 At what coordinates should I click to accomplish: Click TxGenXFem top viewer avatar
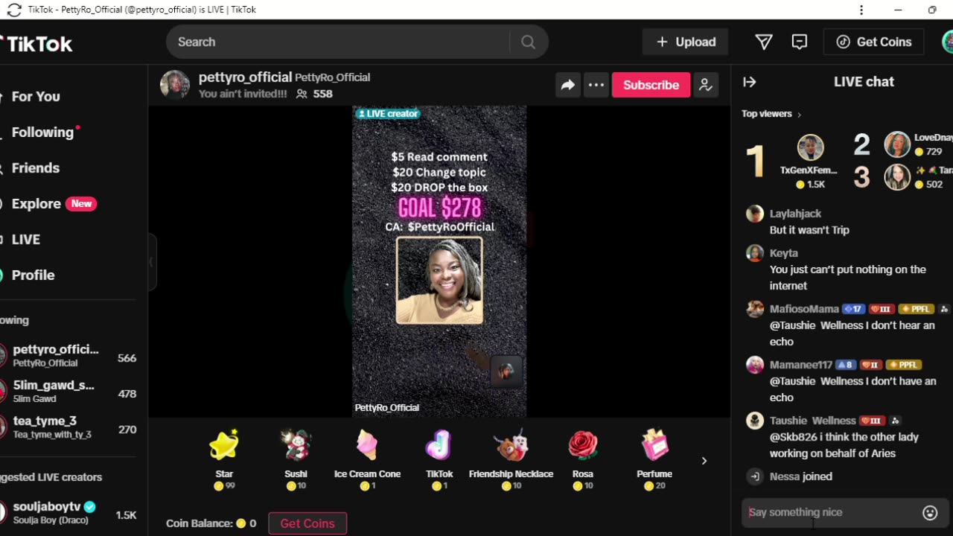click(810, 147)
